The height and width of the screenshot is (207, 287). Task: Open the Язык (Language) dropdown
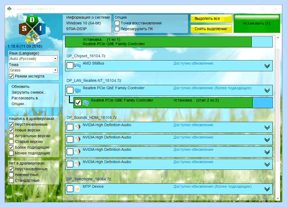33,59
